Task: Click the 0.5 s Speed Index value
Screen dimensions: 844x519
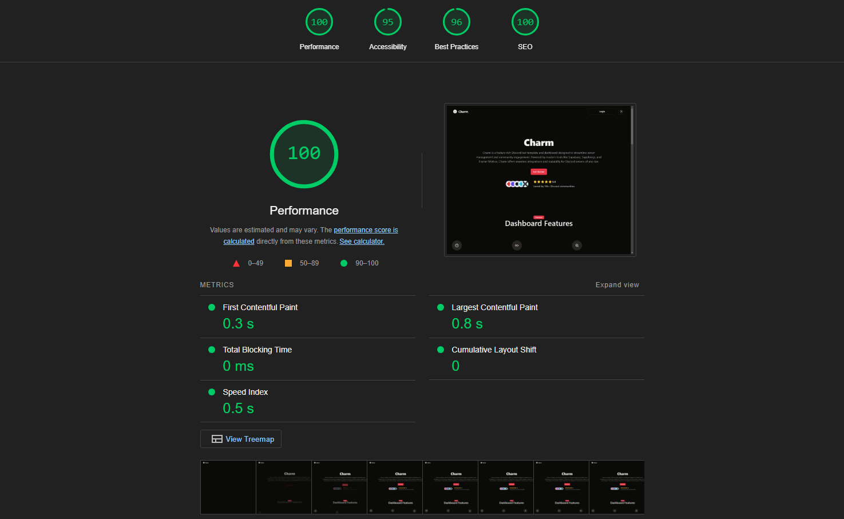Action: click(x=238, y=409)
